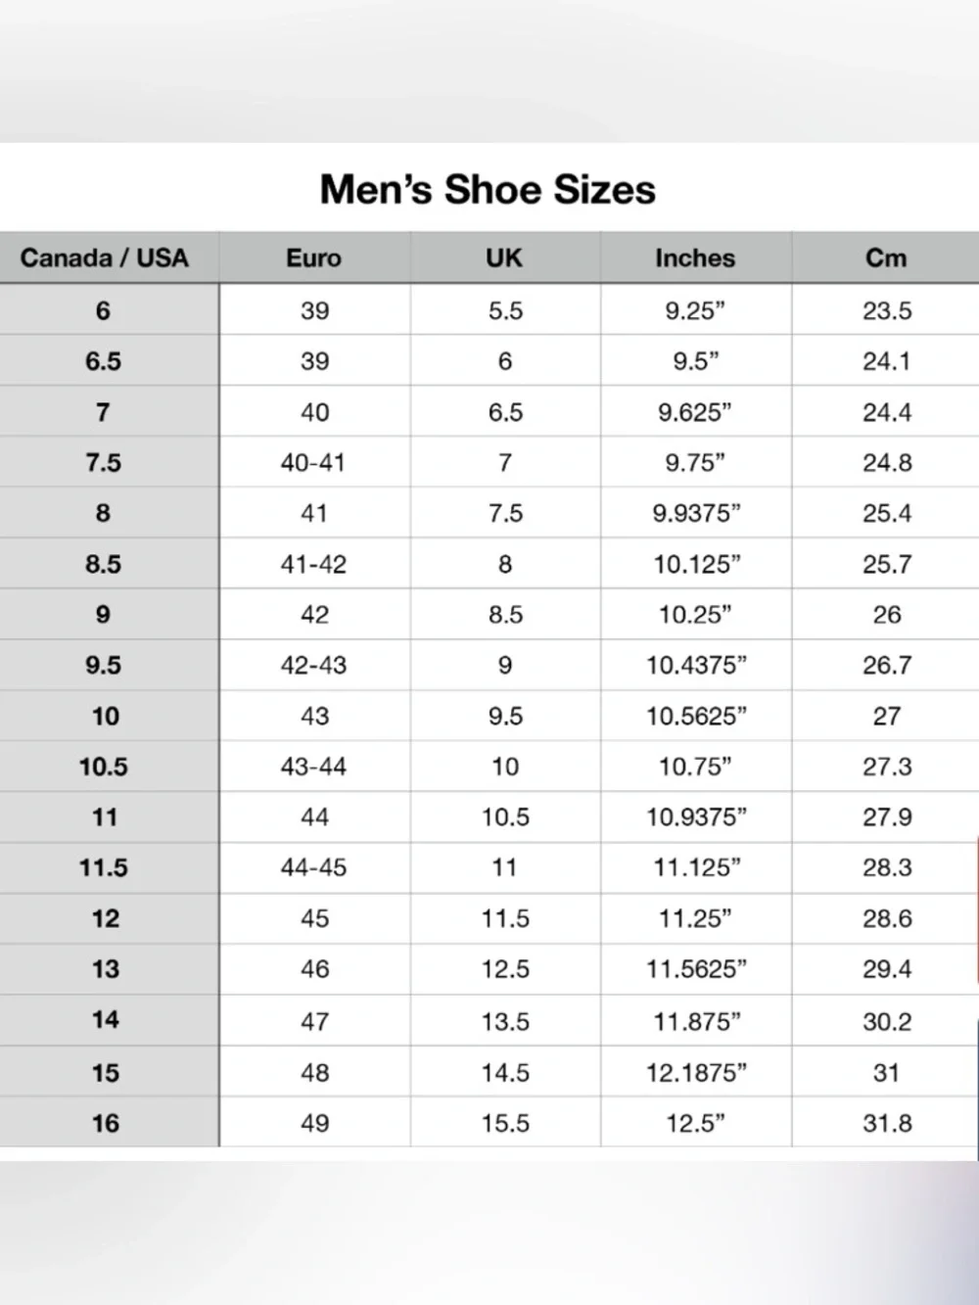Click the Inches column header
979x1305 pixels.
pos(695,257)
